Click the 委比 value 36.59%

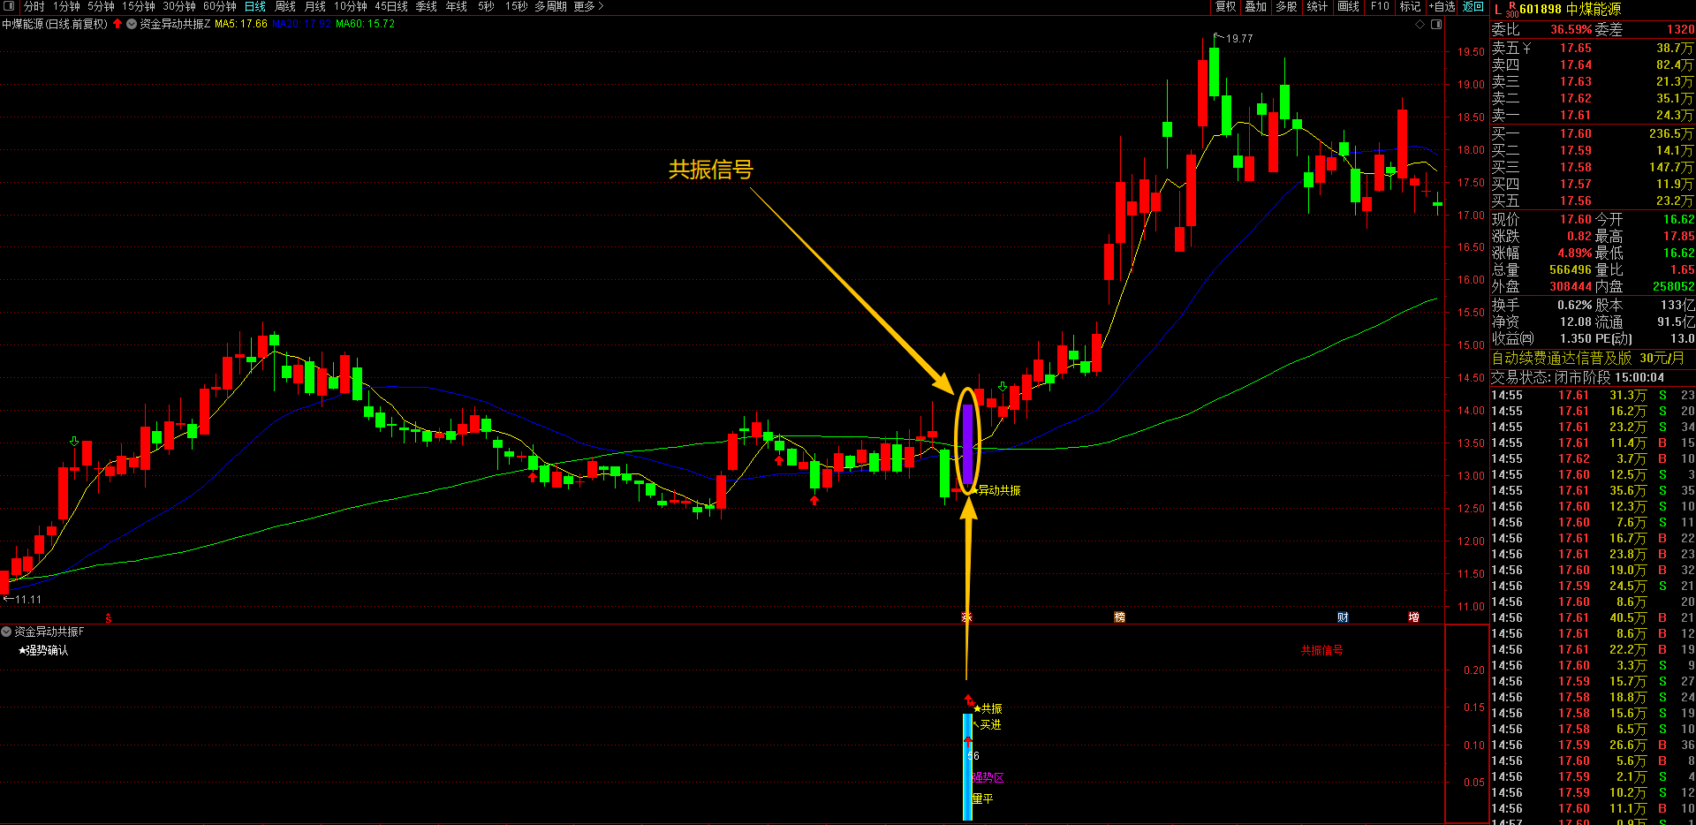pos(1571,29)
